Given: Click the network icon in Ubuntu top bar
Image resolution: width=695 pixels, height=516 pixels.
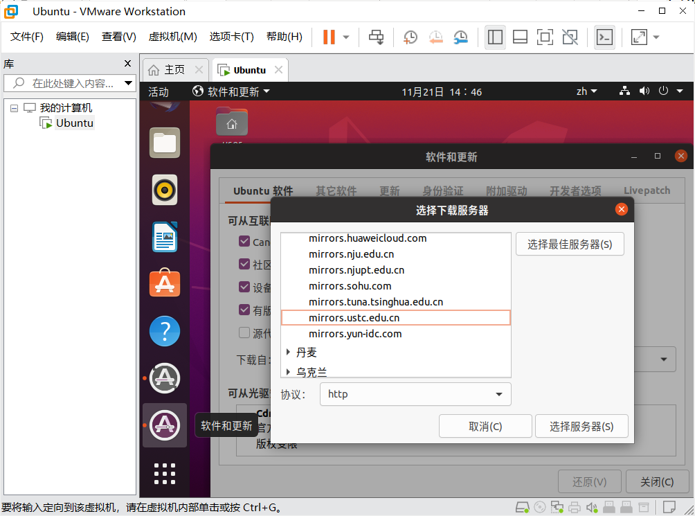Looking at the screenshot, I should click(623, 91).
